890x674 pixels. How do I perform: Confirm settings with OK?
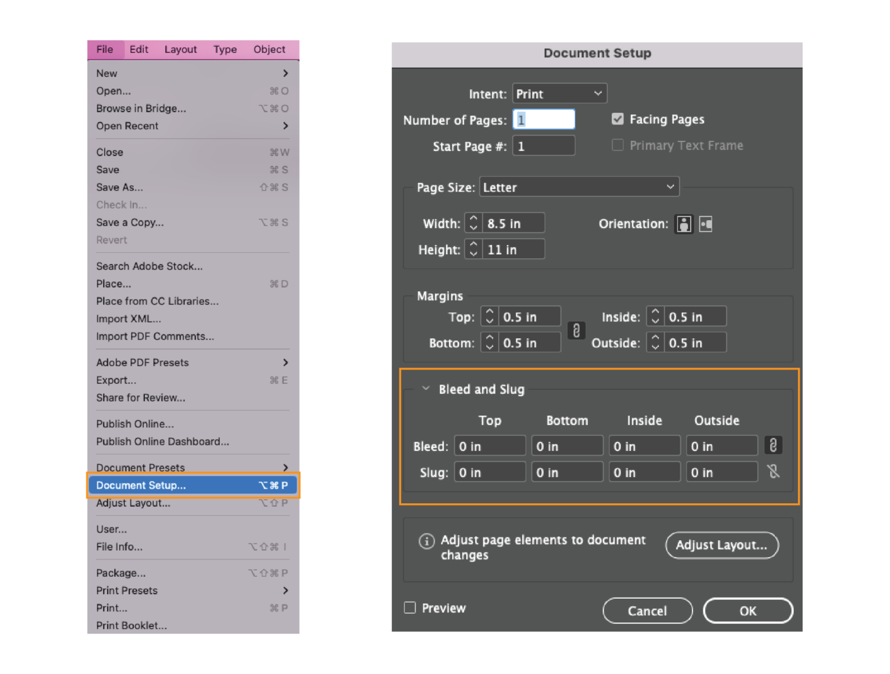tap(747, 610)
